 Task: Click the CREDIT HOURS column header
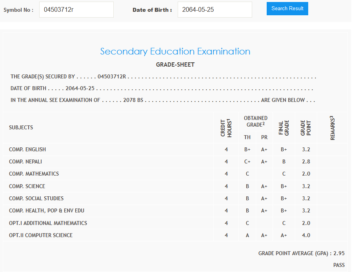coord(226,128)
